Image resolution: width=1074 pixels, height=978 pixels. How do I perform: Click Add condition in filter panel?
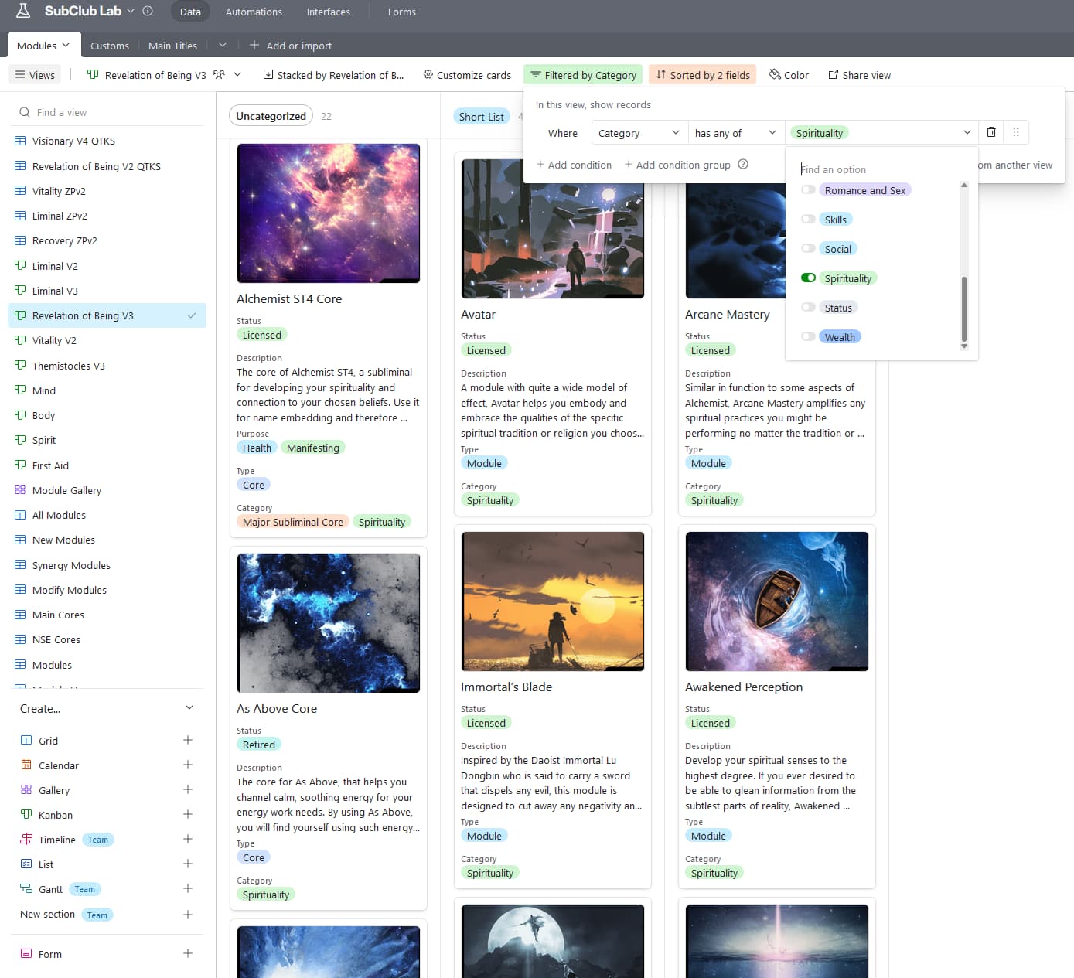(x=574, y=165)
